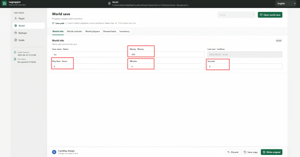The width and height of the screenshot is (300, 157).
Task: Switch to the Inventory tab
Action: point(124,31)
